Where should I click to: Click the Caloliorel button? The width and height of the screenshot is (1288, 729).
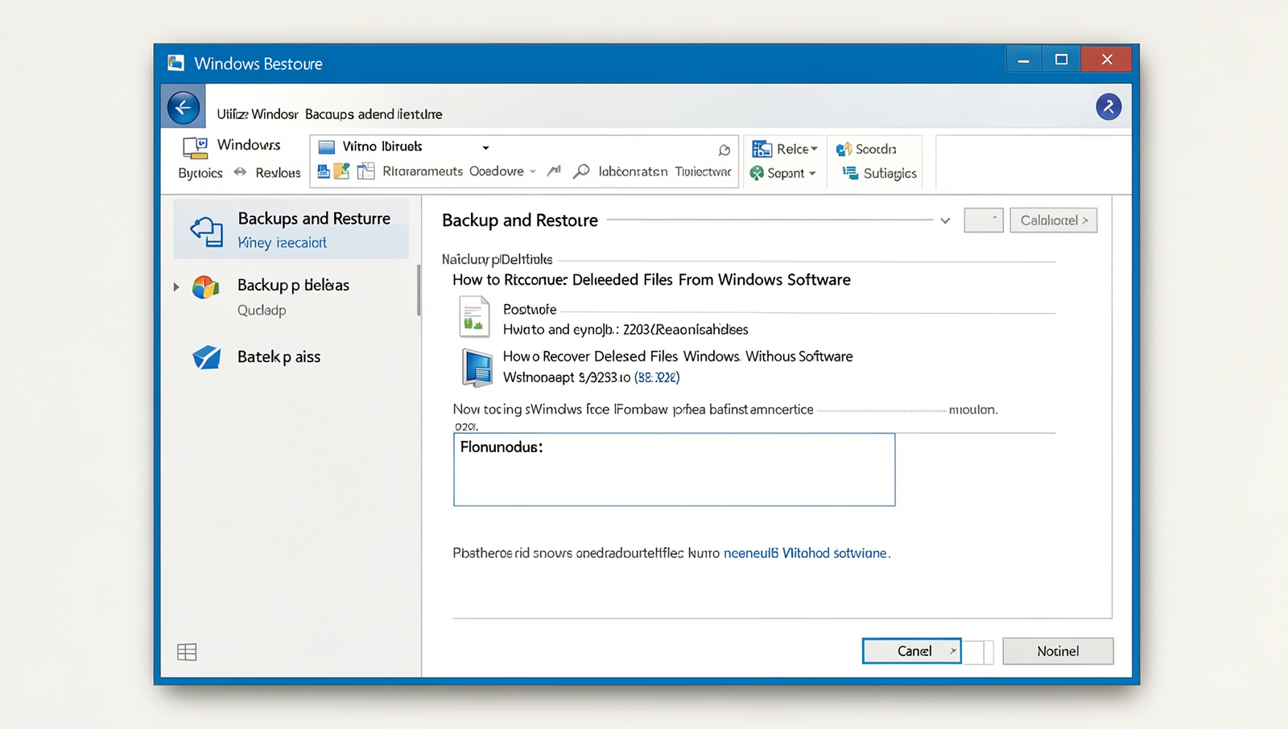1054,220
